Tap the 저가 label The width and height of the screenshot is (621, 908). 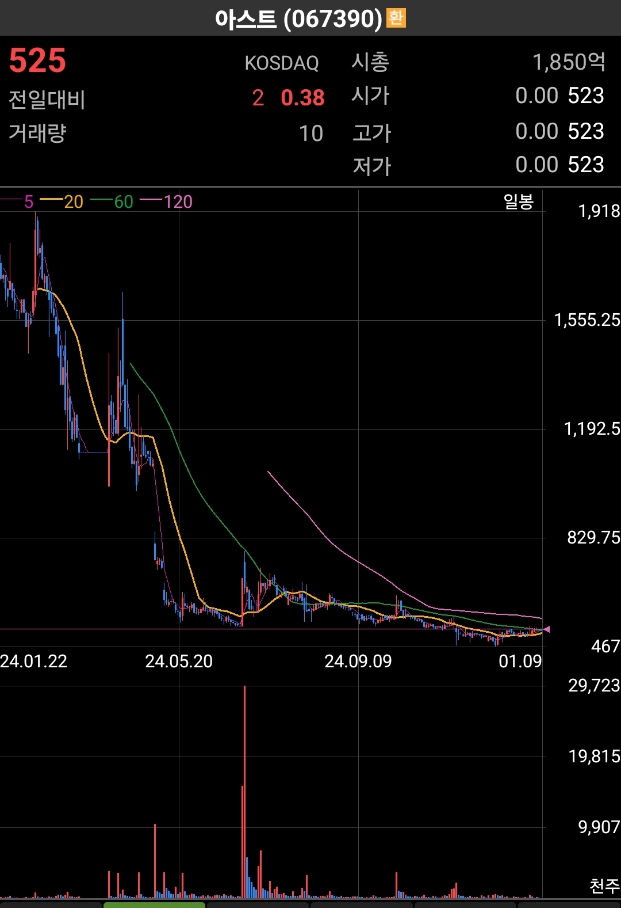(x=372, y=166)
